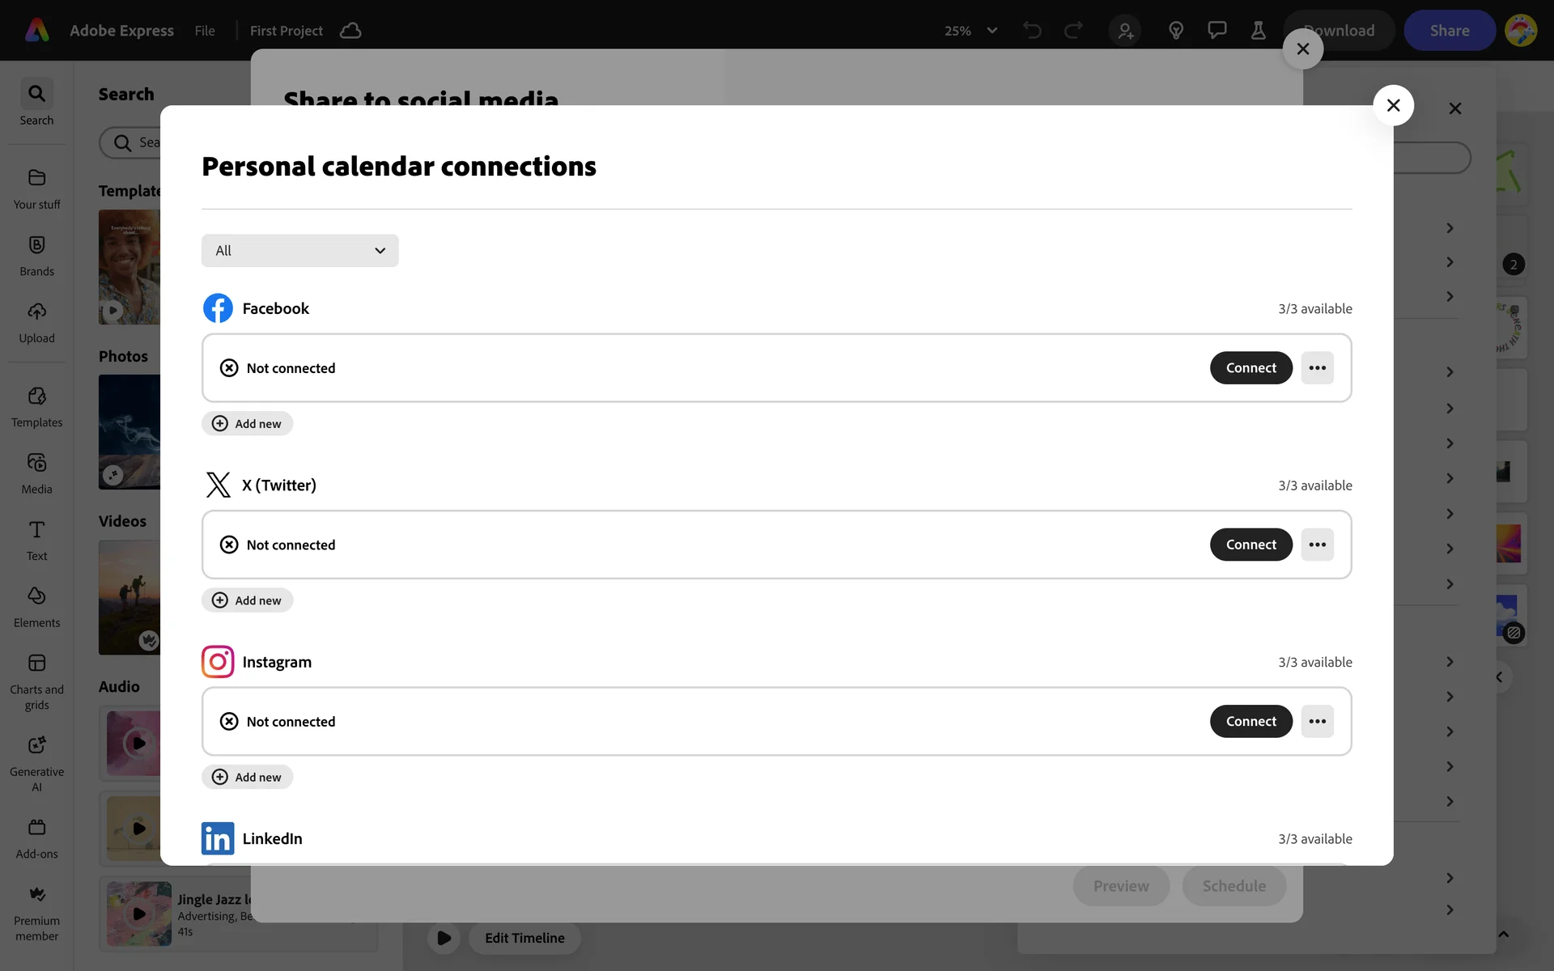1554x971 pixels.
Task: Open the Search panel in sidebar
Action: (36, 103)
